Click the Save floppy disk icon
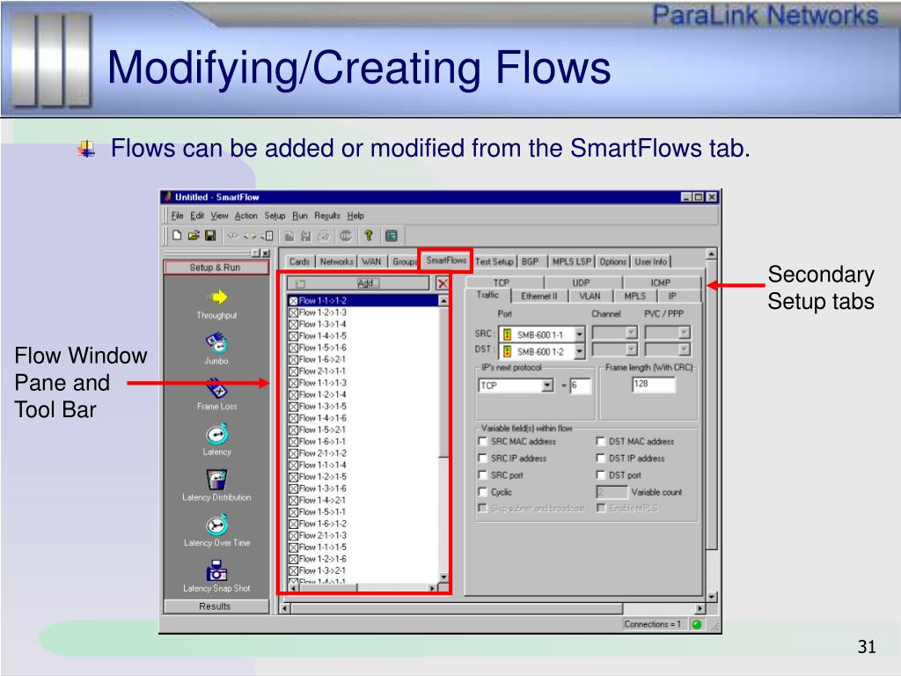Image resolution: width=901 pixels, height=676 pixels. point(210,235)
